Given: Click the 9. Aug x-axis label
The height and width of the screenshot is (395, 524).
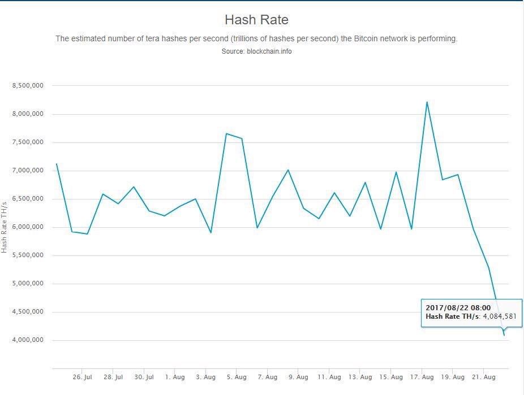Looking at the screenshot, I should click(x=298, y=377).
